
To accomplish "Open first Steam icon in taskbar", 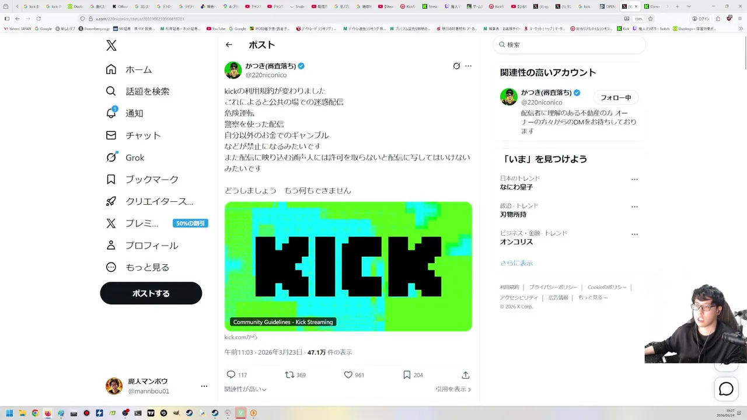I will (x=189, y=414).
